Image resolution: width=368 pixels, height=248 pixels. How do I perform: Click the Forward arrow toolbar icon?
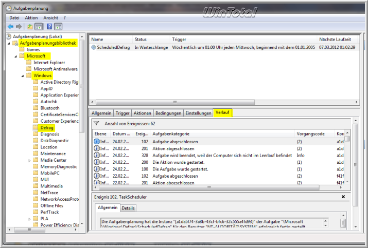(19, 27)
